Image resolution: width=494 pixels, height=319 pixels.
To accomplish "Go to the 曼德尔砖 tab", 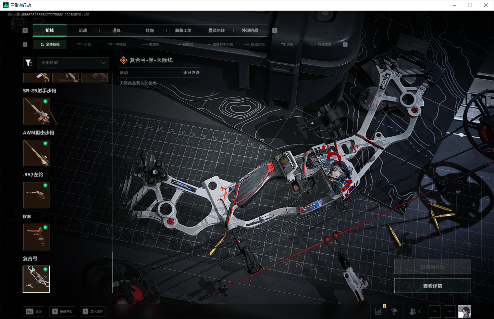I will coord(217,30).
